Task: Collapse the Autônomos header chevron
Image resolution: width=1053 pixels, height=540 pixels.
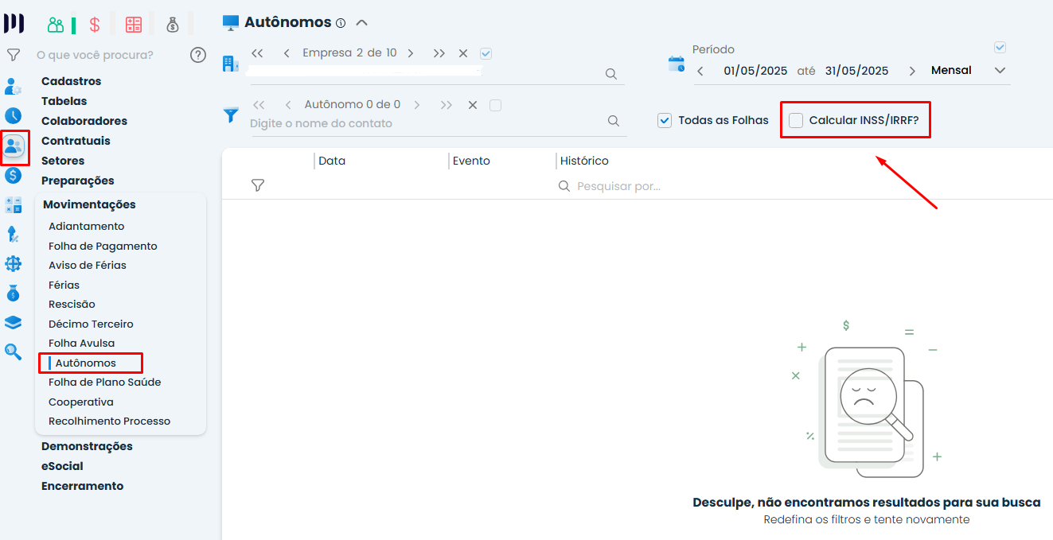Action: 362,23
